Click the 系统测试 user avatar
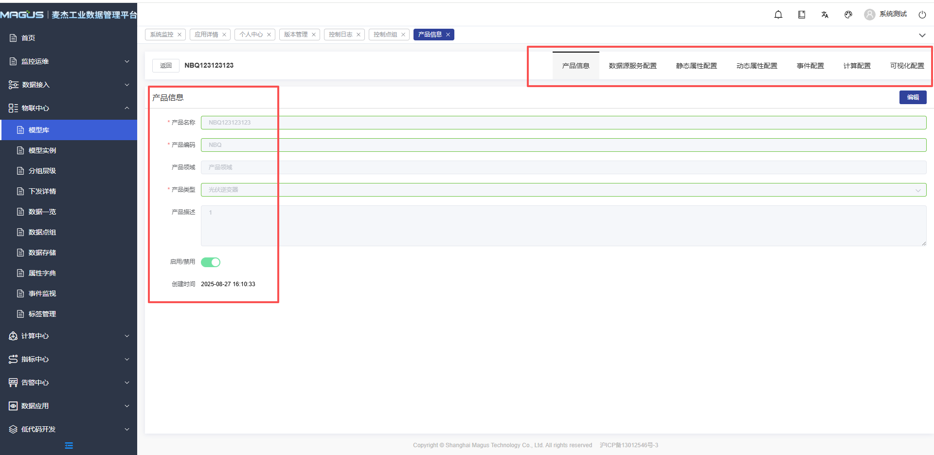This screenshot has height=455, width=934. [x=869, y=15]
